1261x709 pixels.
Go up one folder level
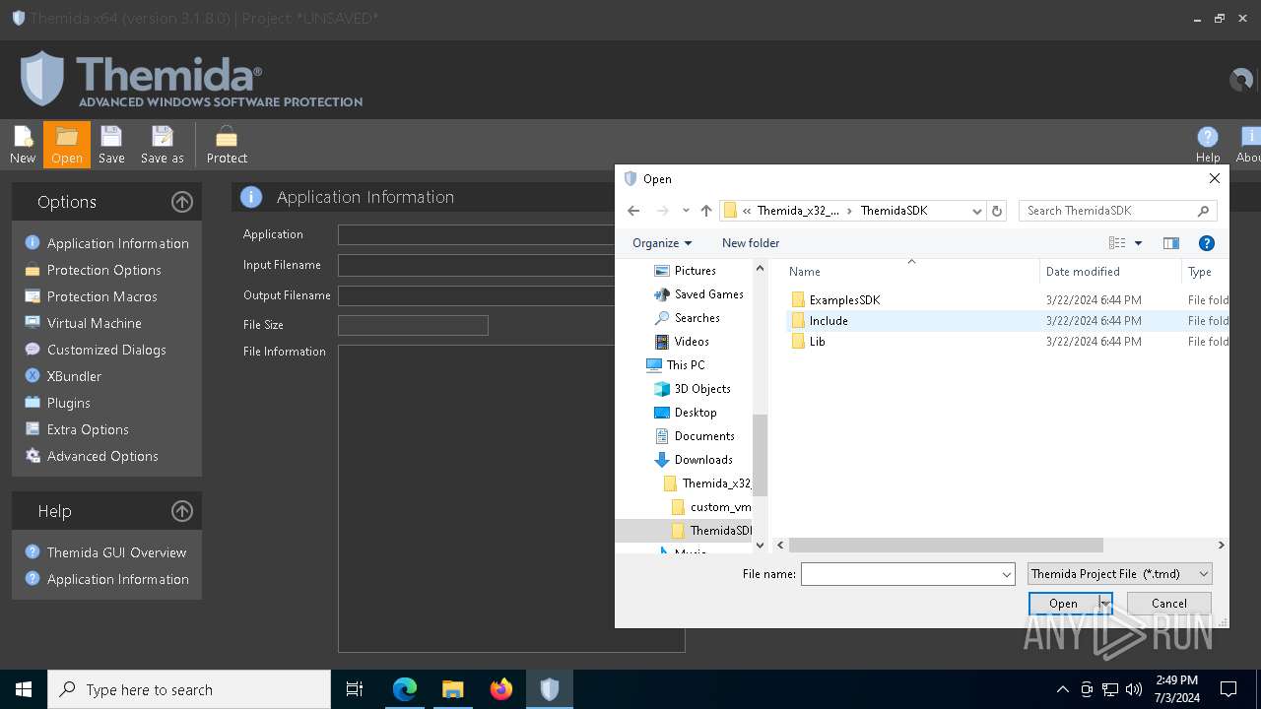706,211
